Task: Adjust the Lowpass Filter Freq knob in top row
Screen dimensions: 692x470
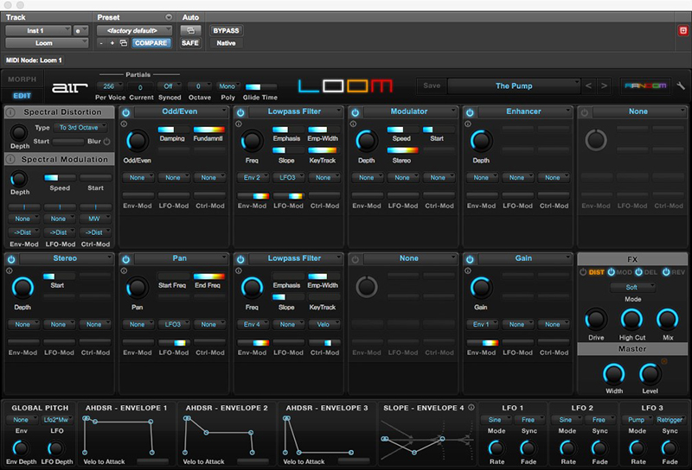Action: [x=252, y=141]
